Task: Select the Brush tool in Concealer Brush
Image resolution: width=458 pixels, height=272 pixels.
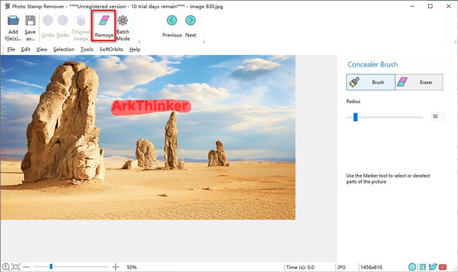Action: point(370,82)
